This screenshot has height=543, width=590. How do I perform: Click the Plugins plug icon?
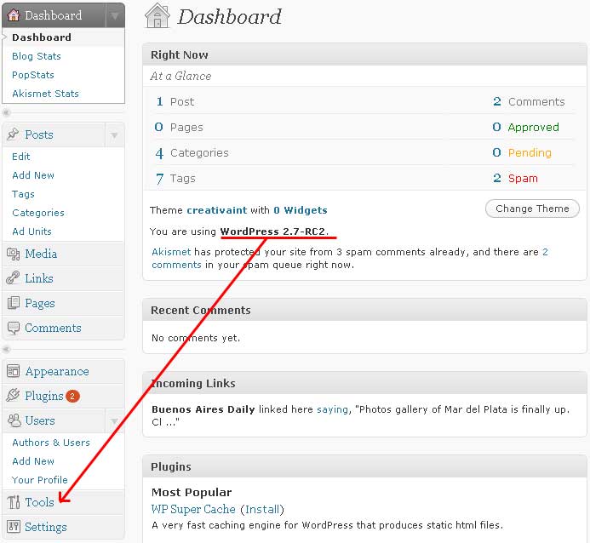(x=13, y=396)
